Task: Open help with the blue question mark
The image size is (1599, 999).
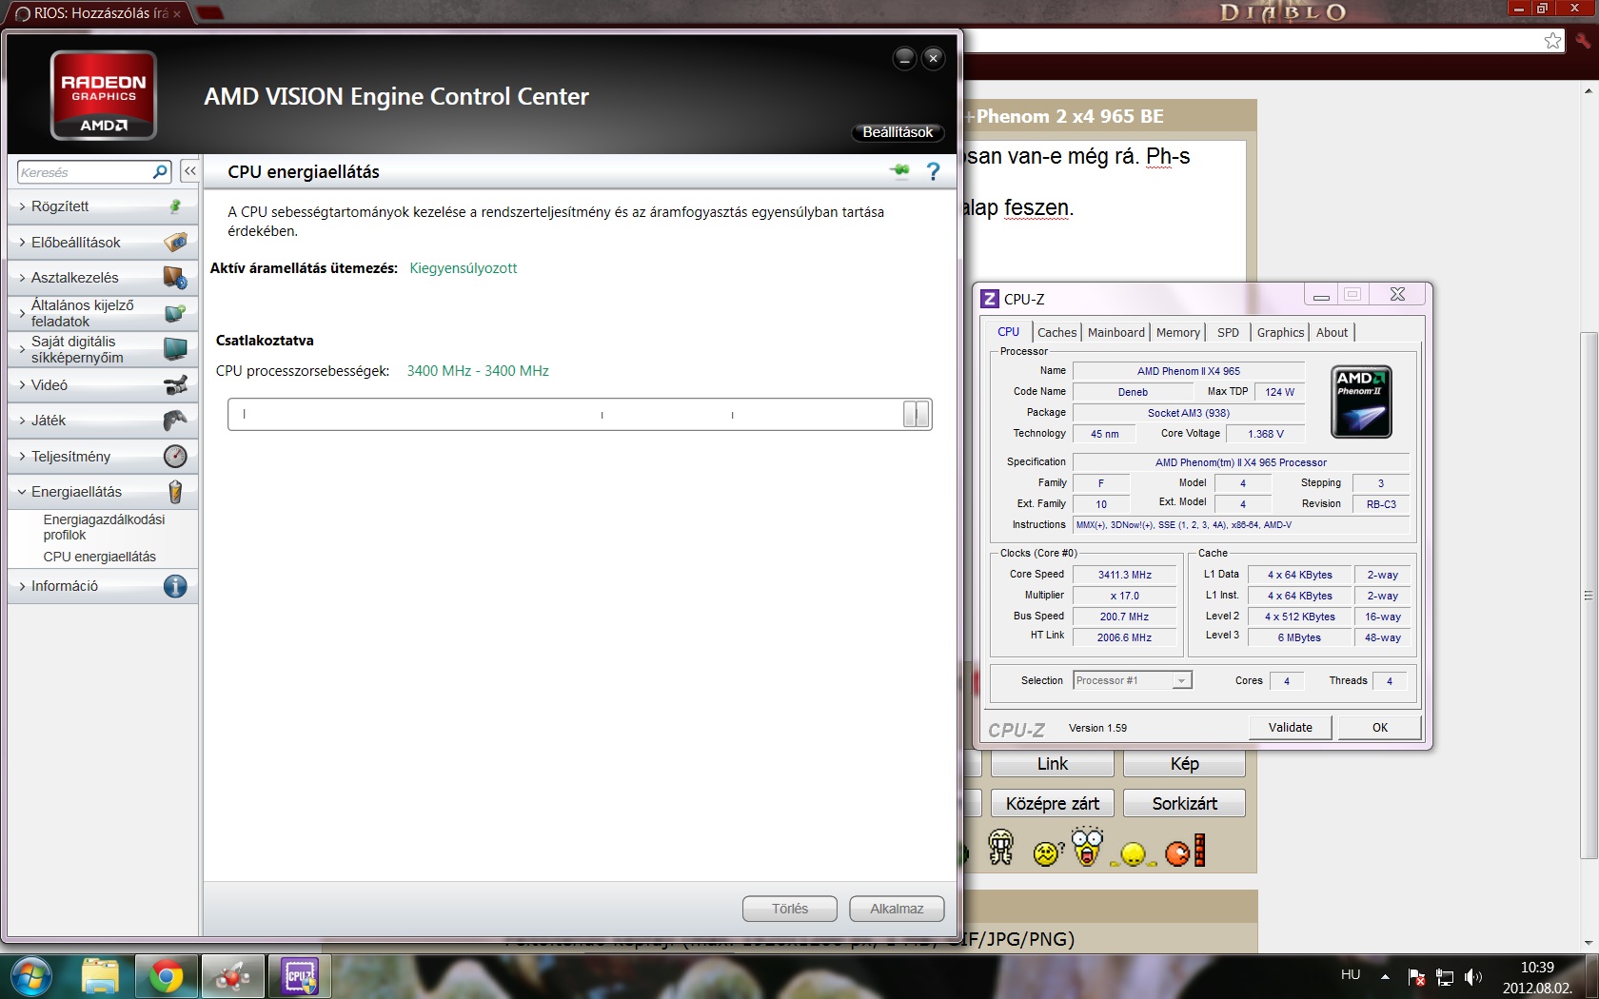Action: pyautogui.click(x=934, y=171)
